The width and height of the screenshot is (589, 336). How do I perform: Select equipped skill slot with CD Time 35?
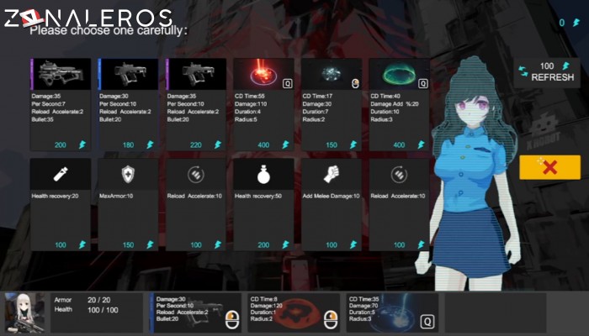tap(392, 313)
